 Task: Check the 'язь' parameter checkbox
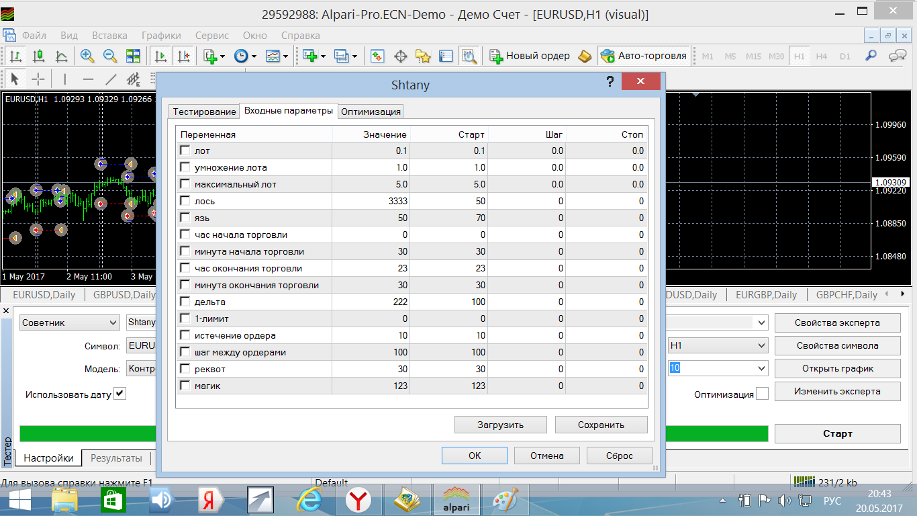tap(185, 218)
